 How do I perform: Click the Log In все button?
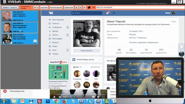(x=44, y=8)
